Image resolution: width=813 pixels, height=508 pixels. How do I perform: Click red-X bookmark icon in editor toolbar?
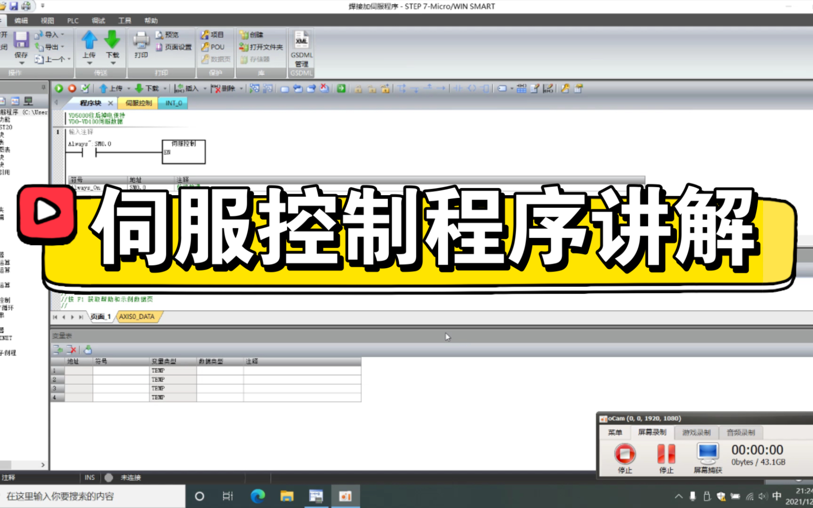pyautogui.click(x=324, y=88)
